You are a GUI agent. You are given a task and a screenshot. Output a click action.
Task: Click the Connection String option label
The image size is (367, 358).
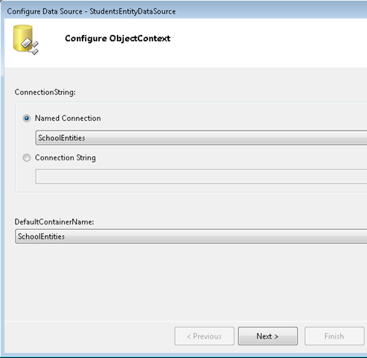66,157
